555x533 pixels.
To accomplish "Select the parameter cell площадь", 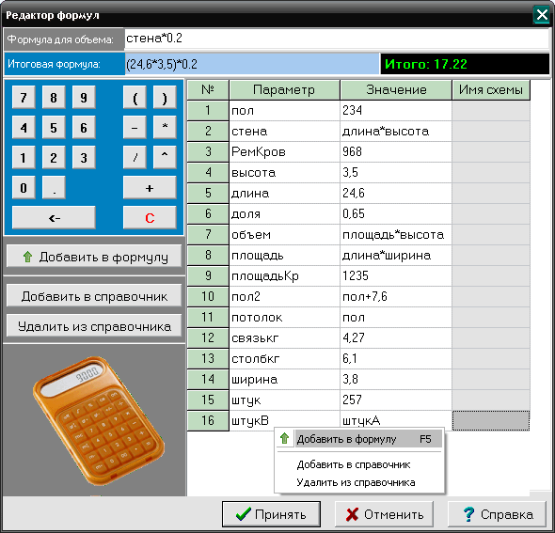I will tap(285, 256).
